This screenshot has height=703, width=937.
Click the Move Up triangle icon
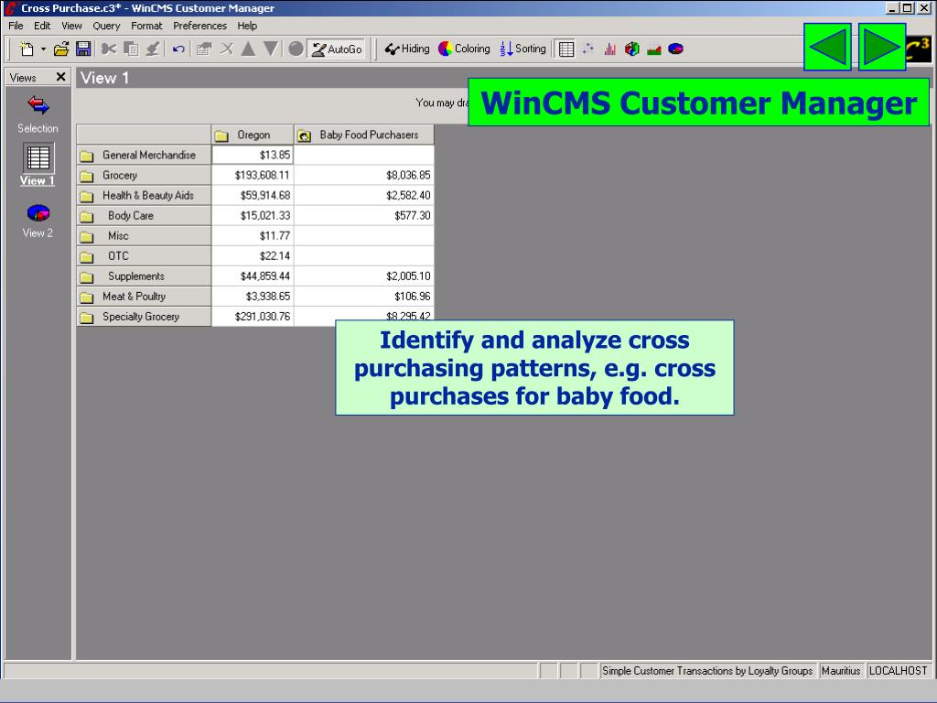(248, 49)
